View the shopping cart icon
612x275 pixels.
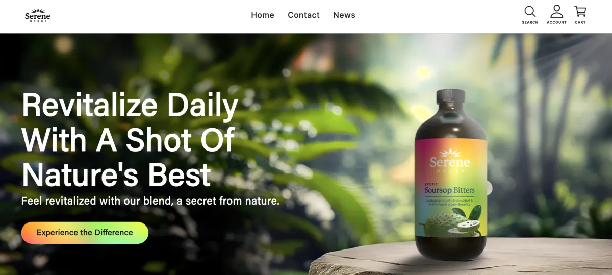click(x=580, y=11)
